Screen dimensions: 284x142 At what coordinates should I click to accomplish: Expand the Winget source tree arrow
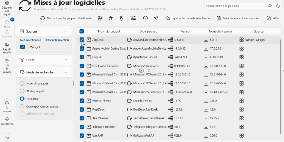pos(28,47)
